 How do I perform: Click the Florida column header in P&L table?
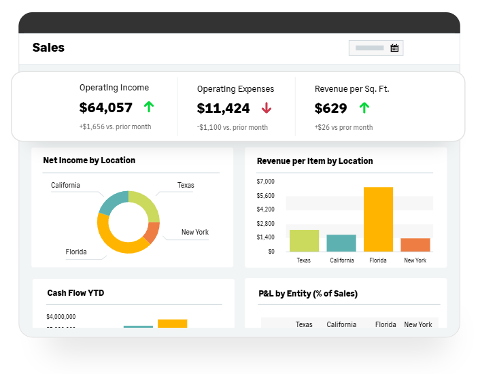tap(386, 324)
